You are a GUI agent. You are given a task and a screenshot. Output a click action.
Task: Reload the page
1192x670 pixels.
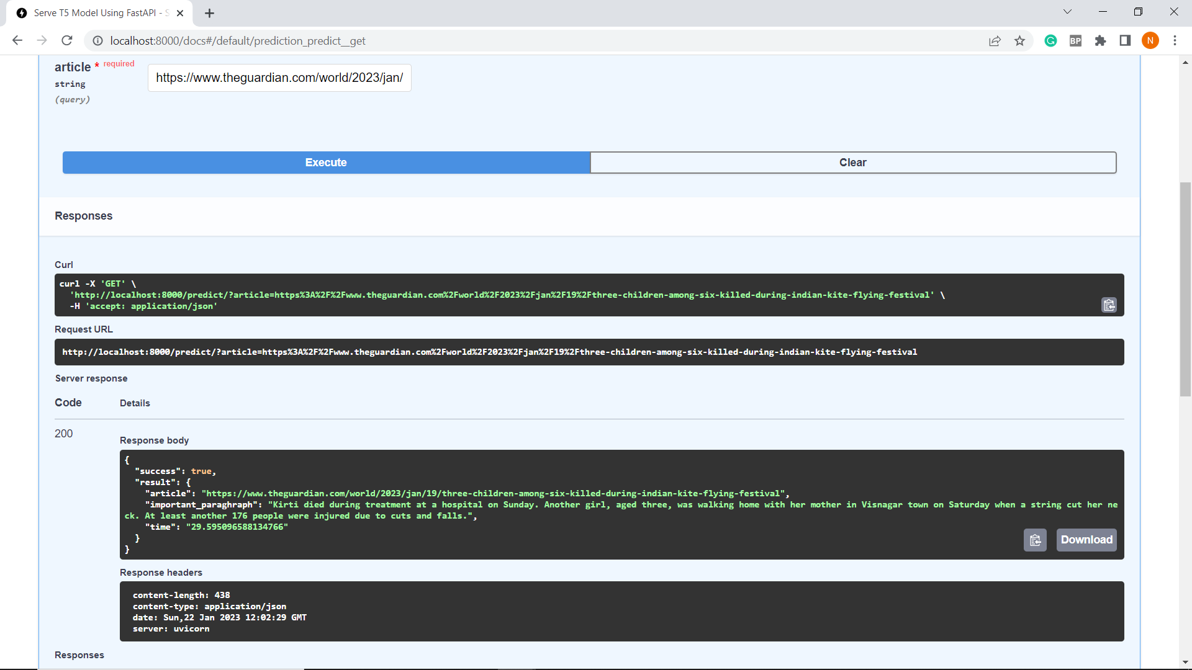coord(67,41)
